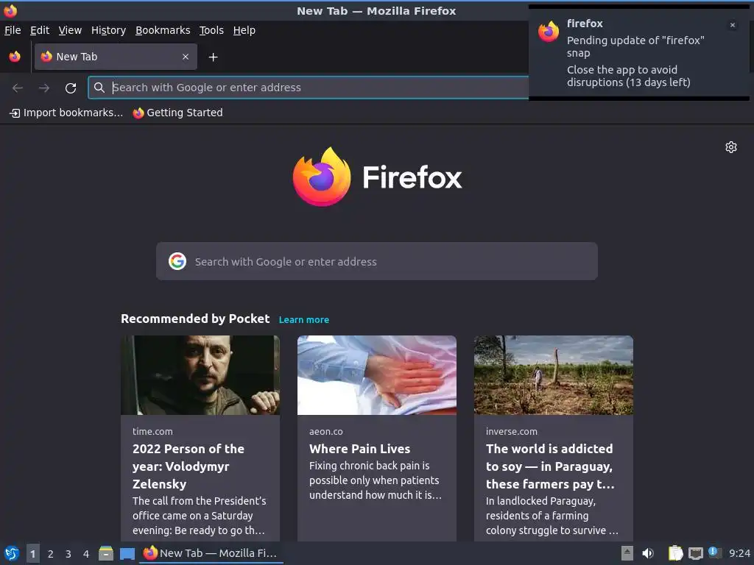The image size is (754, 565).
Task: Open a new tab with plus button
Action: tap(213, 57)
